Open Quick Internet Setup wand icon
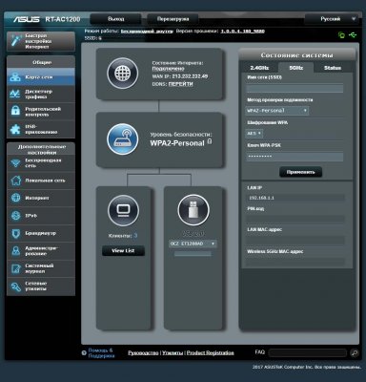 (x=15, y=41)
